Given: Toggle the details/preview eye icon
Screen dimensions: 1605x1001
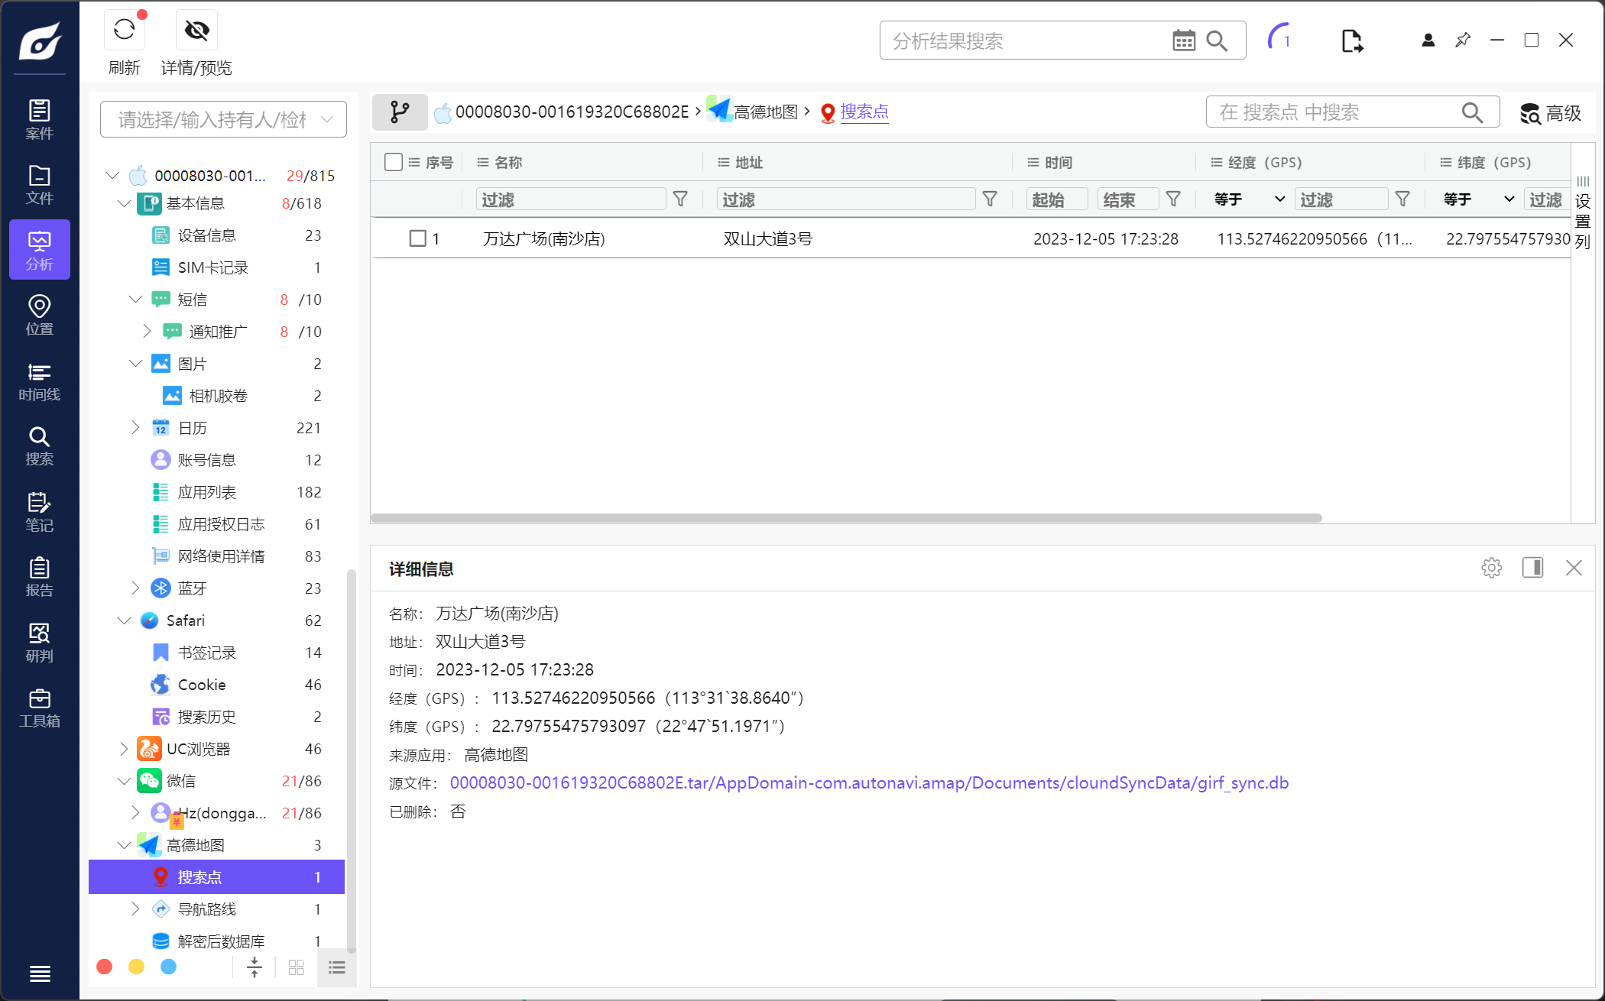Looking at the screenshot, I should click(x=196, y=31).
